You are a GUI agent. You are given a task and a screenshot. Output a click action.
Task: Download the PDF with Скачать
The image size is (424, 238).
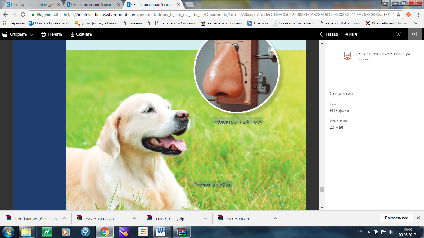[81, 34]
